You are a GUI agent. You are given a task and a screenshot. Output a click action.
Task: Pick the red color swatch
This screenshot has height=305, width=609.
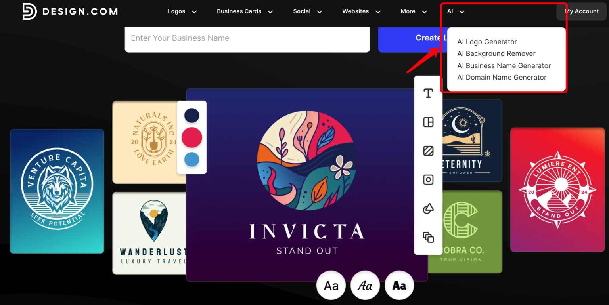[192, 137]
